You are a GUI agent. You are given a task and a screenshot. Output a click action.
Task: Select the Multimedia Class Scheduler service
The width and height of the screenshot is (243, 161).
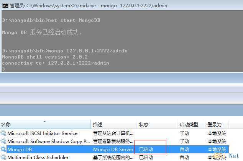point(38,158)
